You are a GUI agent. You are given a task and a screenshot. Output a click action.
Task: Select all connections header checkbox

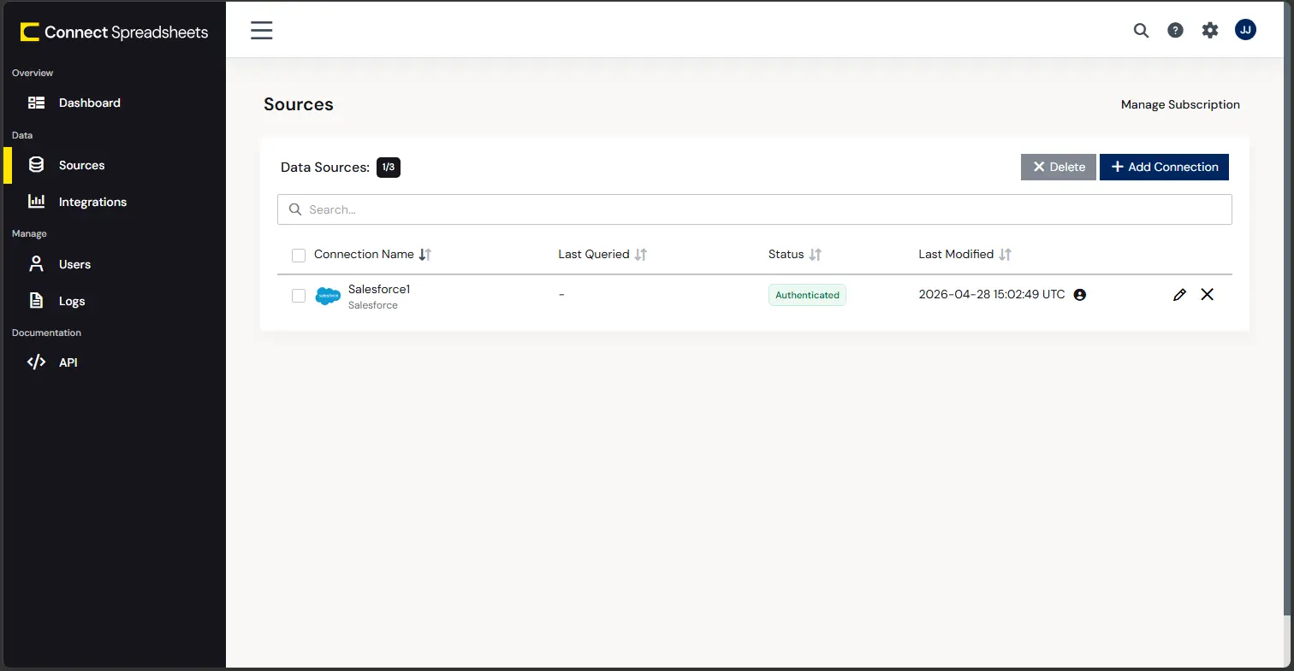(299, 256)
